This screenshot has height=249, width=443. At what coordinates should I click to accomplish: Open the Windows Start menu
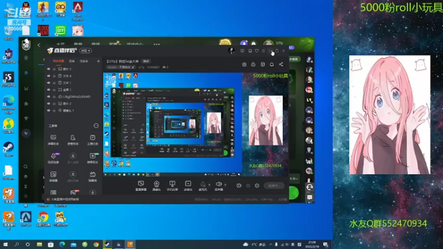(6, 244)
